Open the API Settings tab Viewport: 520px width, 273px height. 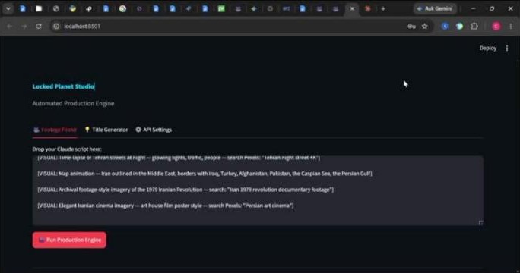154,130
